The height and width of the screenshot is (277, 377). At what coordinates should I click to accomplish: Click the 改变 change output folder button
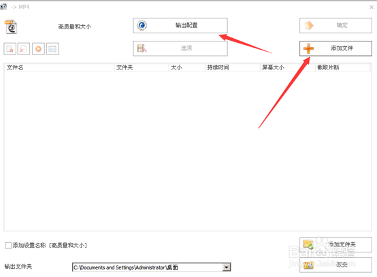click(335, 265)
